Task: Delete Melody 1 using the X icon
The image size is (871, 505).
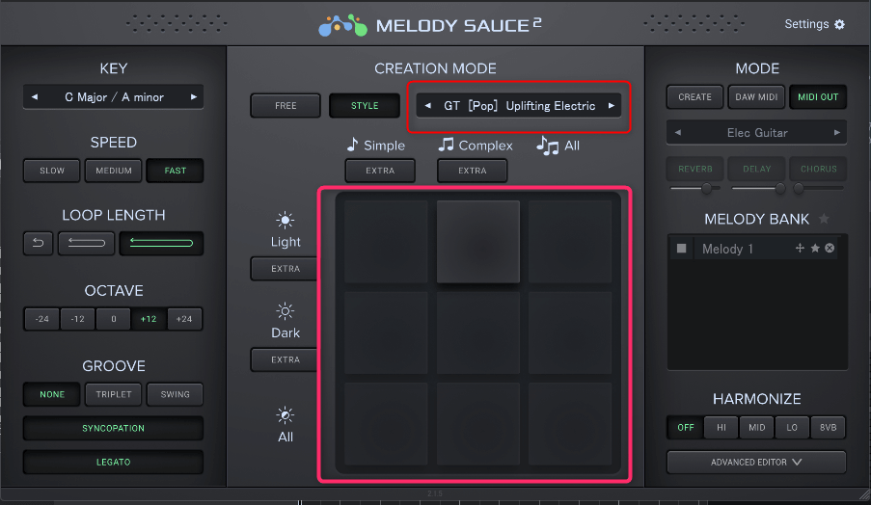Action: 830,249
